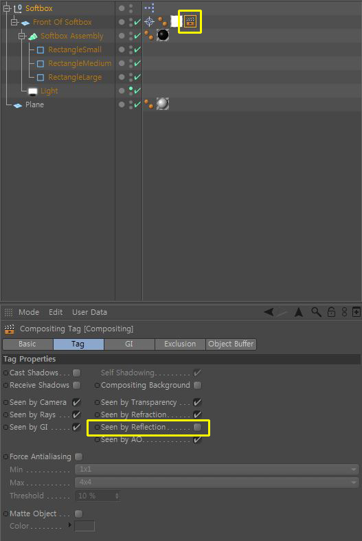Click the black material tag on Softbox Assembly
Viewport: 362px width, 541px height.
[163, 35]
